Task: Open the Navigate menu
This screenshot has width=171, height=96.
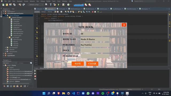Action: (20, 1)
